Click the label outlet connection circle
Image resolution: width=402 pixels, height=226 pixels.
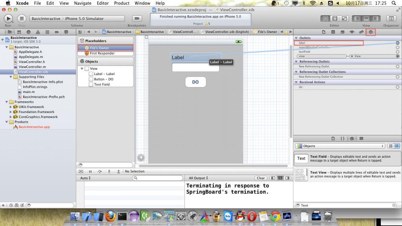pyautogui.click(x=397, y=43)
